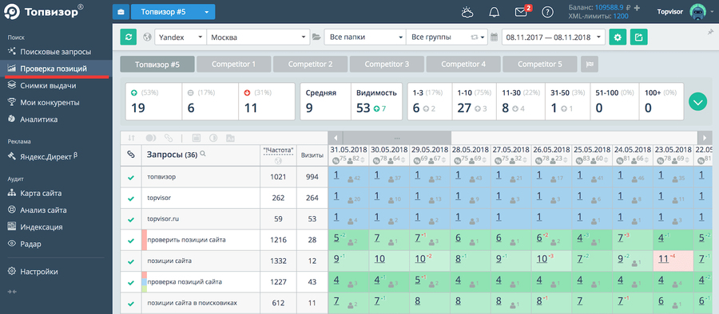Open Поисковые запросы in the sidebar
The image size is (719, 314).
pos(56,52)
